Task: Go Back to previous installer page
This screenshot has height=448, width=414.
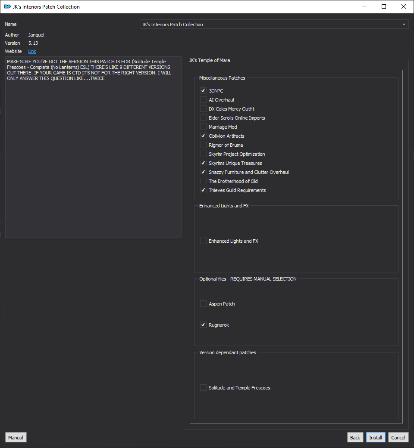Action: coord(355,437)
